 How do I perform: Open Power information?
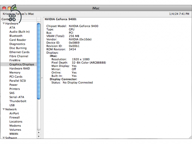pyautogui.click(x=13, y=85)
